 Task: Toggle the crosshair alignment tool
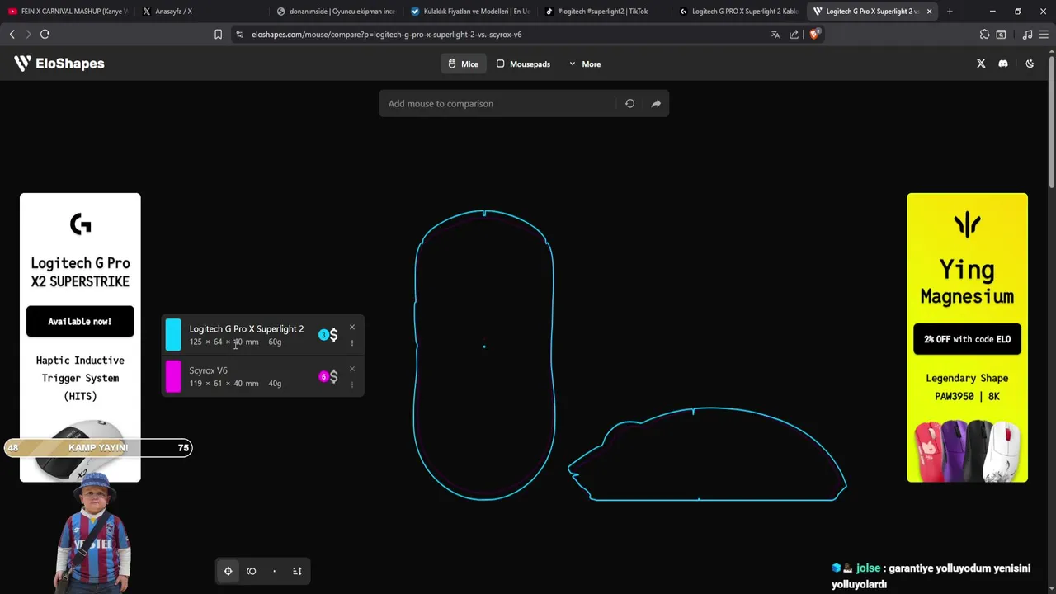click(229, 571)
